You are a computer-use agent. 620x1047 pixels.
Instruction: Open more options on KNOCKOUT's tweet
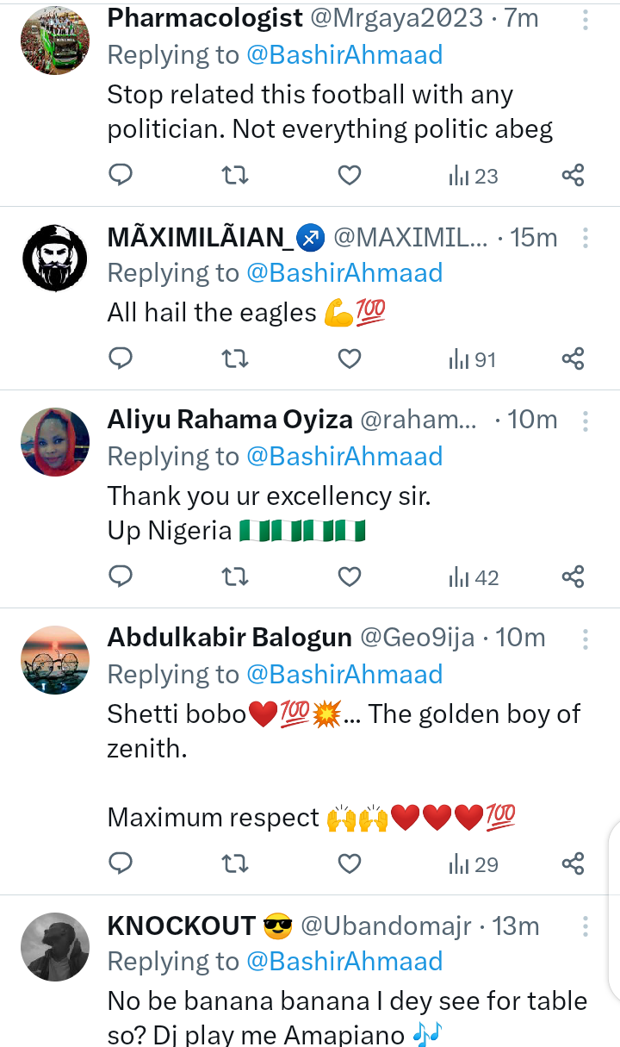[x=586, y=926]
